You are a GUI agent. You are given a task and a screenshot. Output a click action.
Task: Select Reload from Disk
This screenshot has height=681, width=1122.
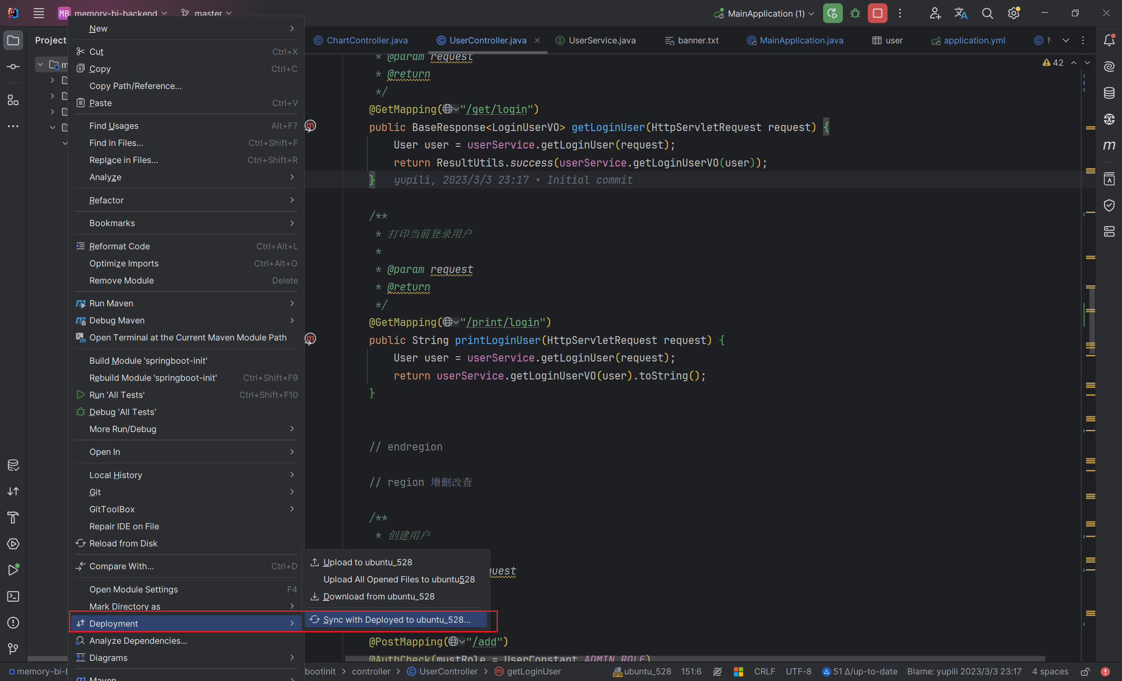click(186, 543)
